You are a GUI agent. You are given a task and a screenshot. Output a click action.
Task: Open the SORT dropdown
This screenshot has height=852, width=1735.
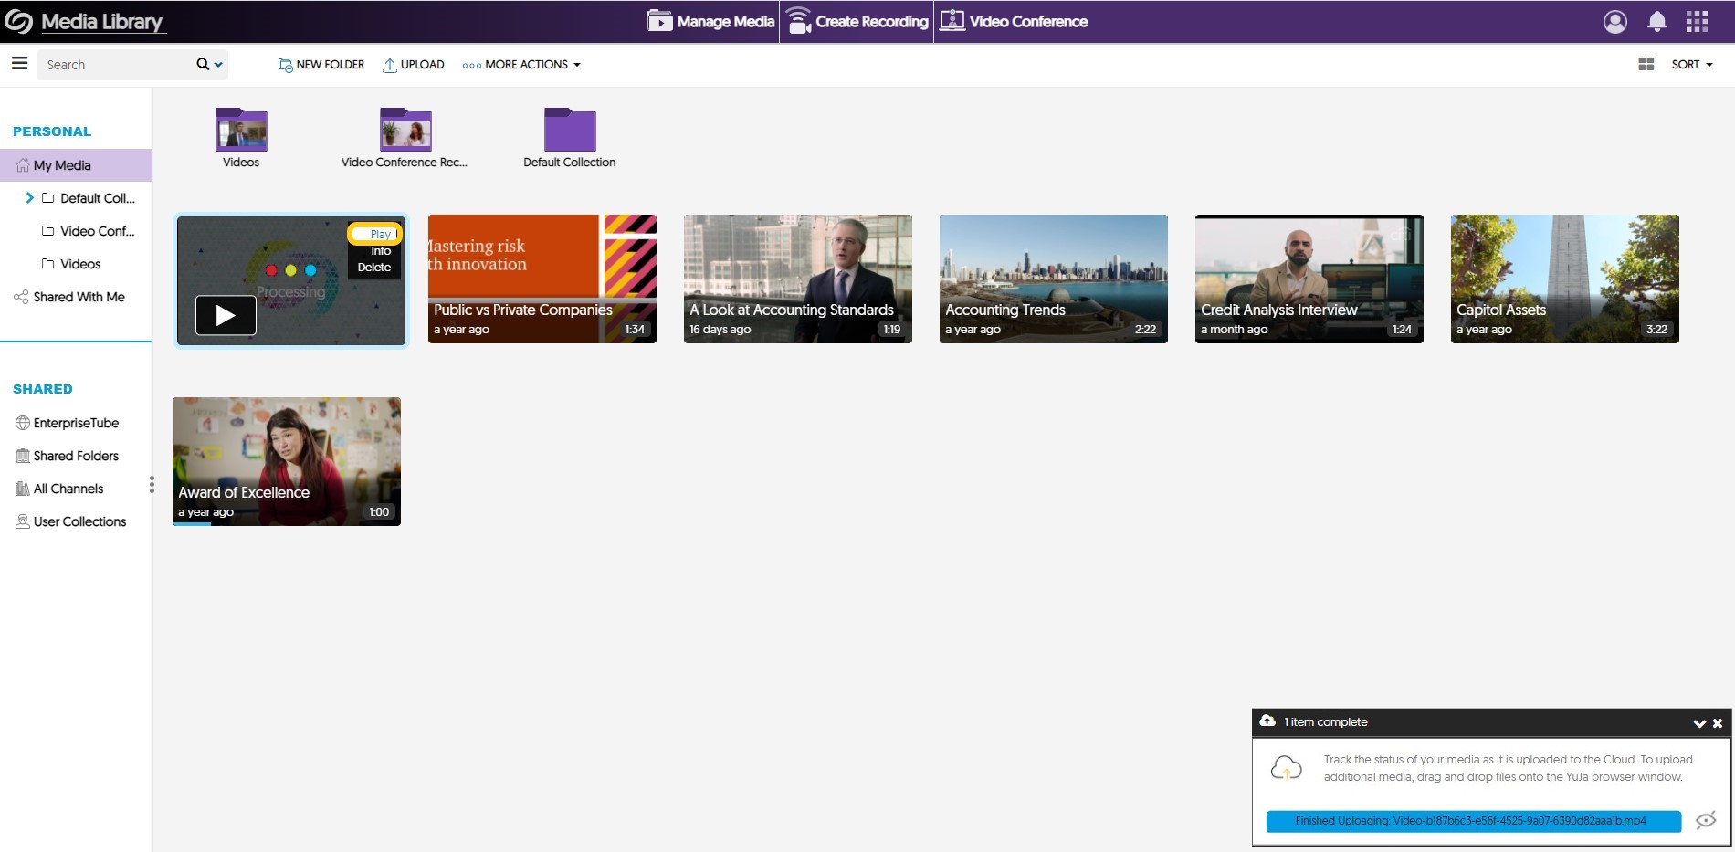coord(1691,64)
